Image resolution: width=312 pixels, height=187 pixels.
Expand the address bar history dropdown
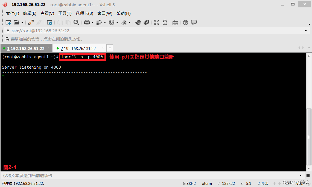pyautogui.click(x=306, y=31)
